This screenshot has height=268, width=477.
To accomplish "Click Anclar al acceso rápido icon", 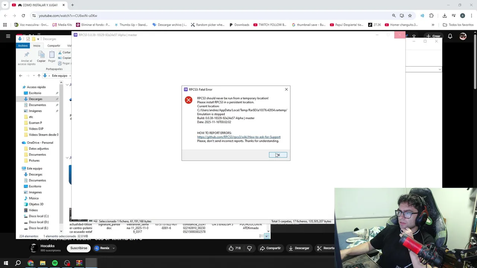I will pyautogui.click(x=26, y=58).
